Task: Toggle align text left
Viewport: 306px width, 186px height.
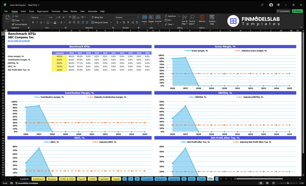Action: [70, 22]
